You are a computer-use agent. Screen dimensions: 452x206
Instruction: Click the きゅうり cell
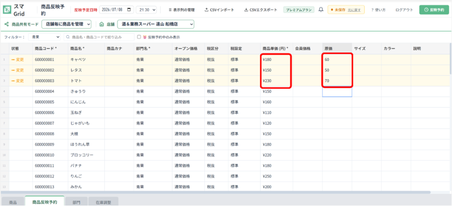click(86, 91)
